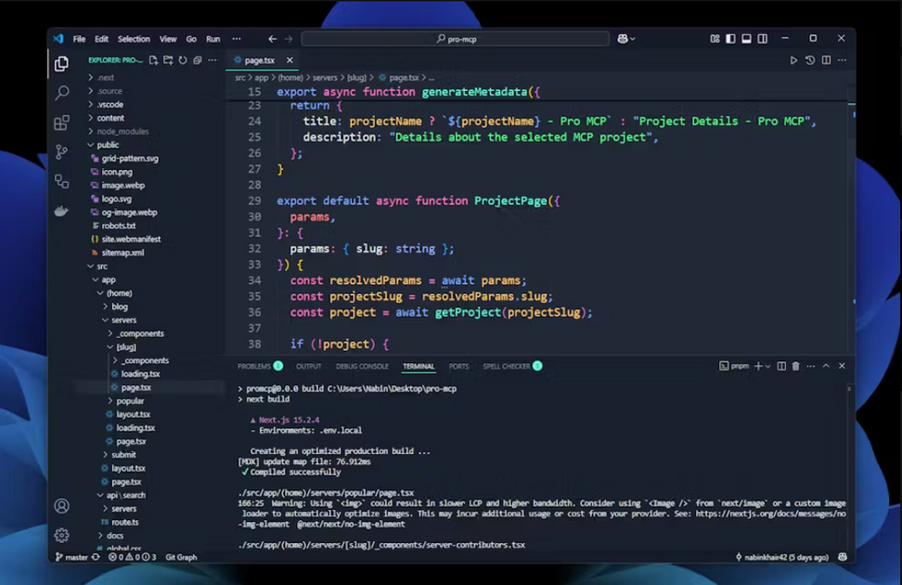Open the terminal profile dropdown arrow
Image resolution: width=902 pixels, height=585 pixels.
click(768, 366)
